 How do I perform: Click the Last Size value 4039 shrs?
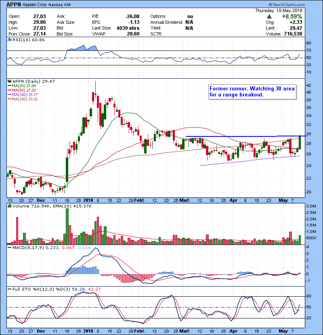click(128, 28)
